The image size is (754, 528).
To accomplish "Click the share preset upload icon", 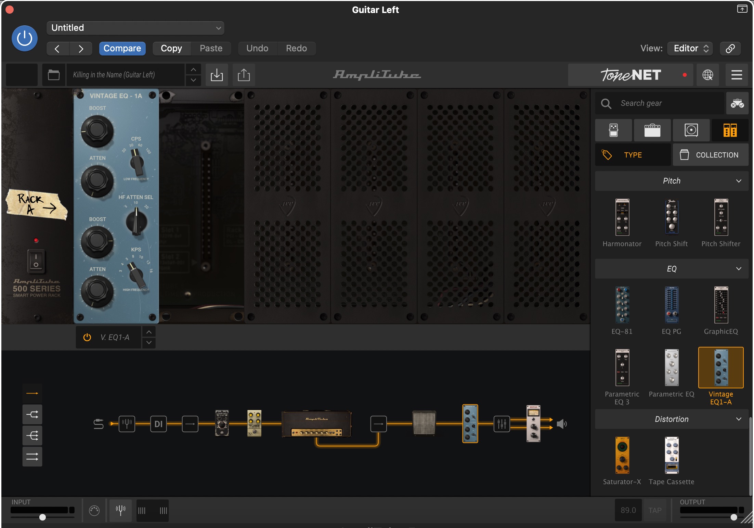I will [244, 75].
